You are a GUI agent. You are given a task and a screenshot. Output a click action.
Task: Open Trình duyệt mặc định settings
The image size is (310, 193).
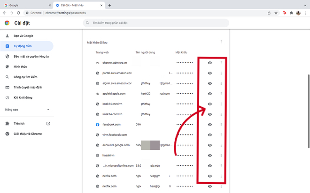point(27,87)
